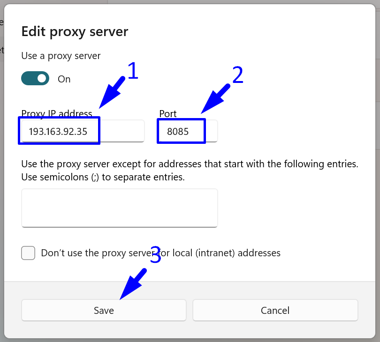The height and width of the screenshot is (342, 380).
Task: Click the "Edit proxy server" dialog title
Action: point(75,32)
